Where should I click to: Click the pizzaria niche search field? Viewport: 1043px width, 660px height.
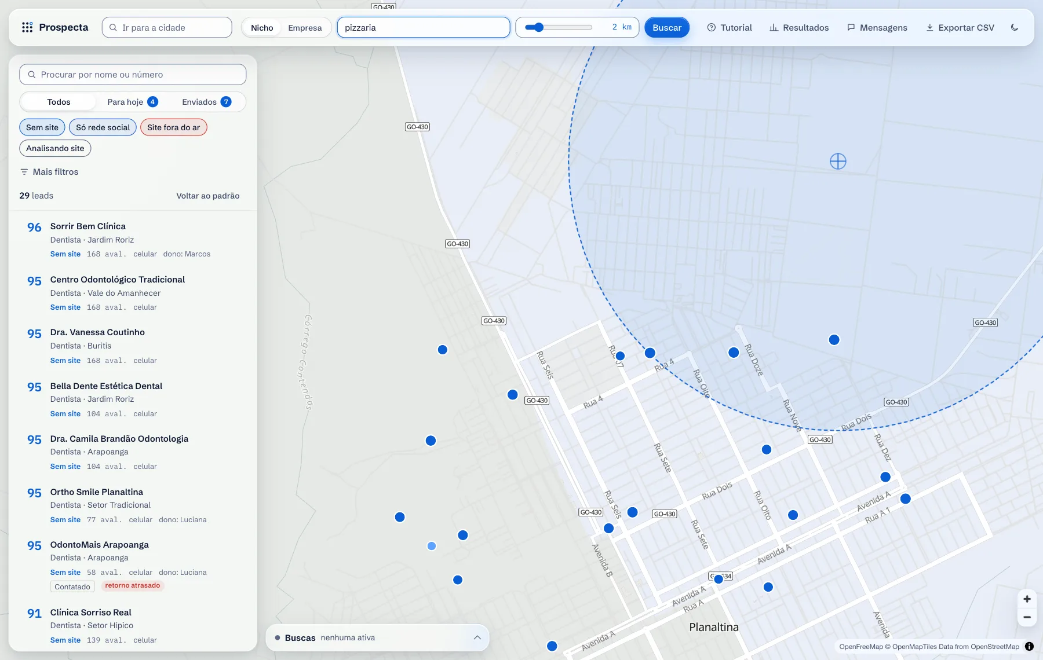point(424,27)
